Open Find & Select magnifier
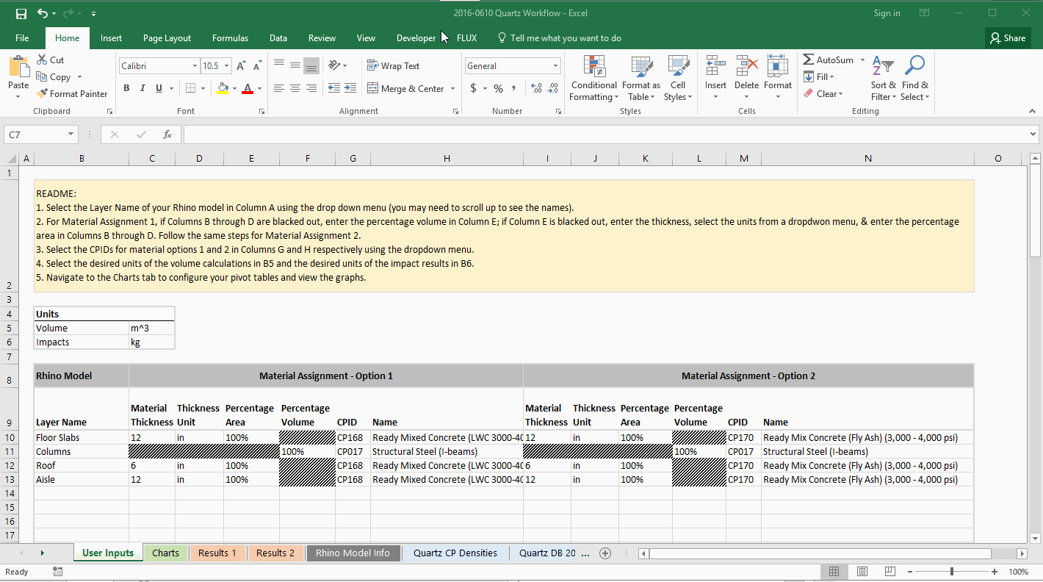 [915, 78]
